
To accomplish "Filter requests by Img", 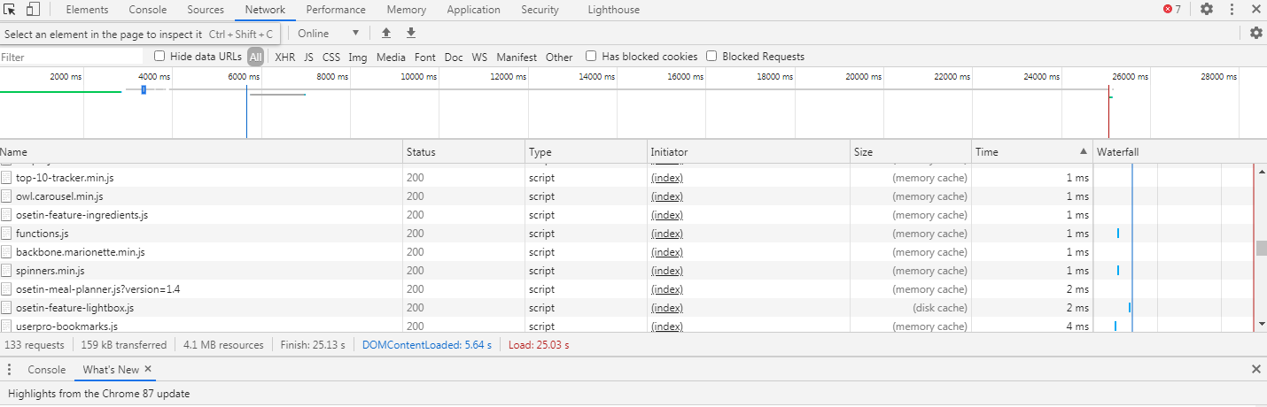I will click(x=358, y=57).
